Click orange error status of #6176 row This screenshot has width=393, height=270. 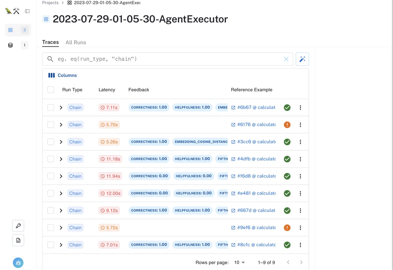[287, 125]
